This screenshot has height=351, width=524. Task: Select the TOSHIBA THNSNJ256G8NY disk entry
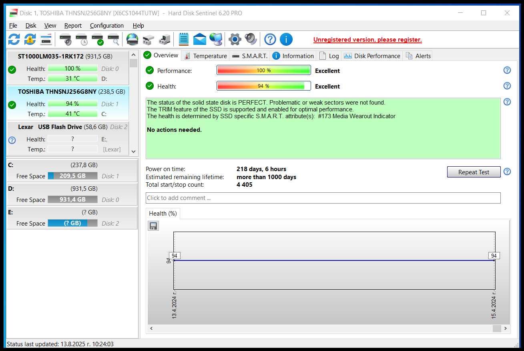(68, 103)
